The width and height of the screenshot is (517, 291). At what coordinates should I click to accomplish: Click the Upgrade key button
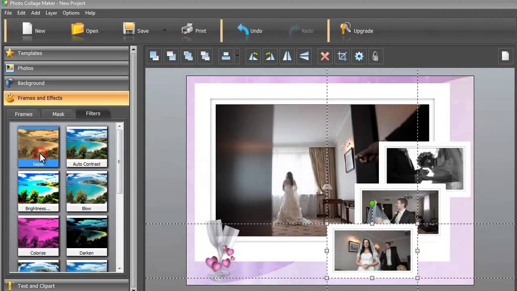point(356,31)
